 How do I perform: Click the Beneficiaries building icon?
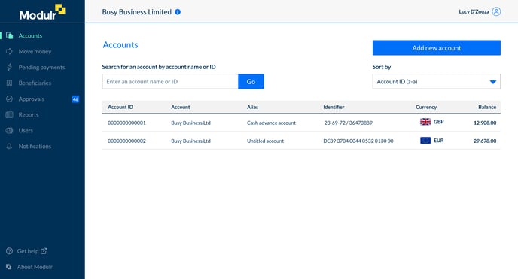pos(9,83)
